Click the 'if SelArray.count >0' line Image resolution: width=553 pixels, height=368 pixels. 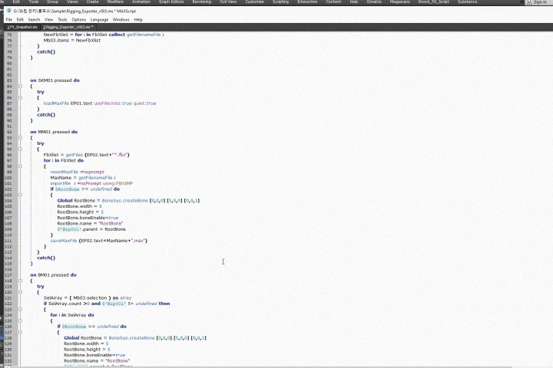point(107,303)
